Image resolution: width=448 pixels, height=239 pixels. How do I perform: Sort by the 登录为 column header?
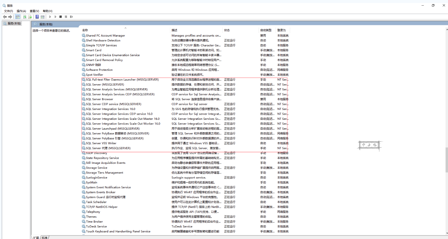coord(282,30)
